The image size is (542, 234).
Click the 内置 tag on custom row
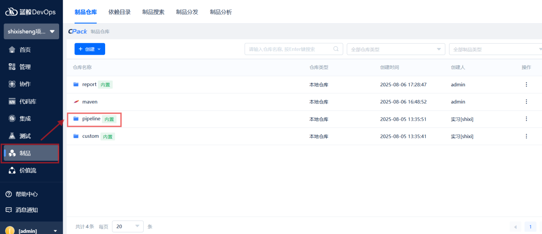108,137
